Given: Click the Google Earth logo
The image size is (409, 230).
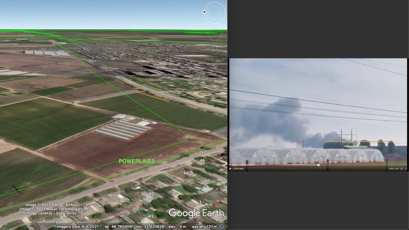Looking at the screenshot, I should click(196, 213).
